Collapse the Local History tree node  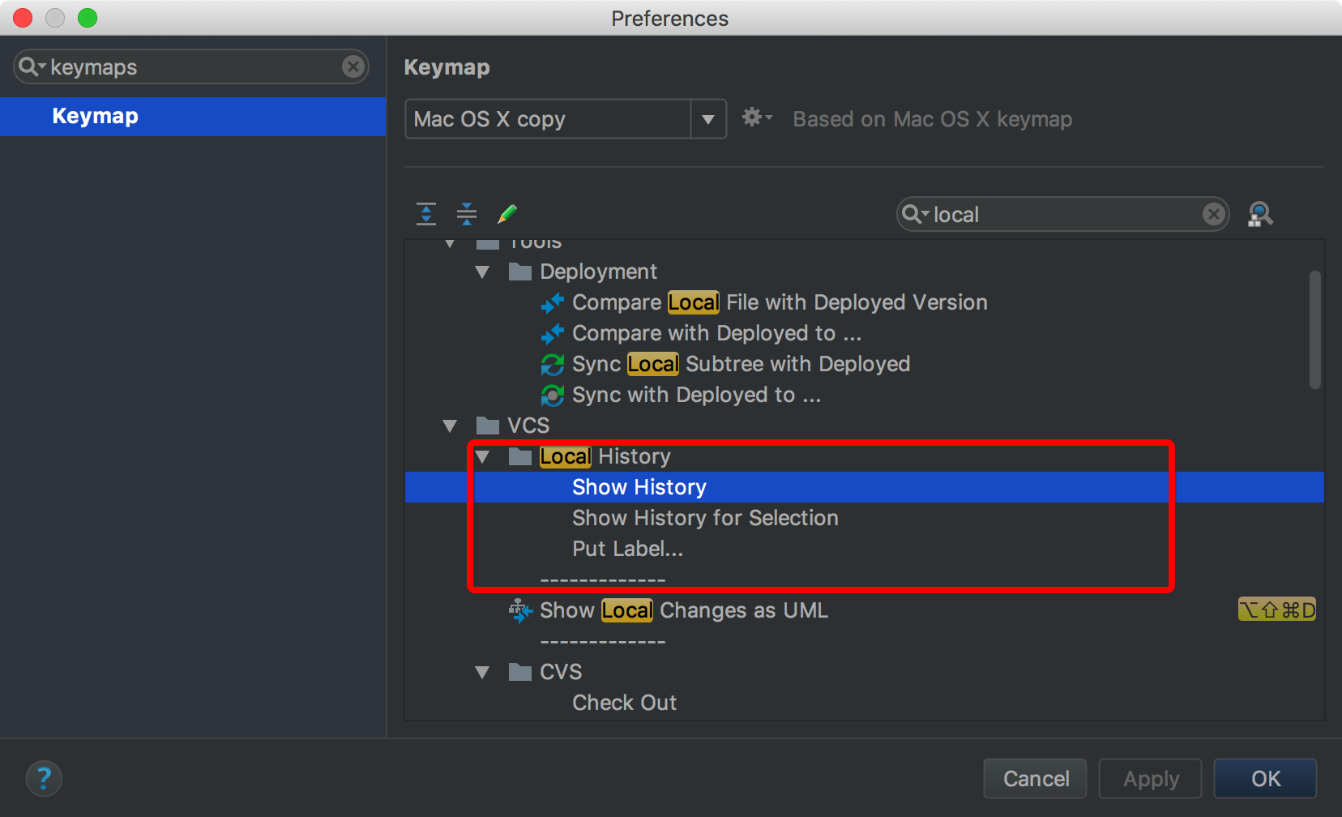483,457
